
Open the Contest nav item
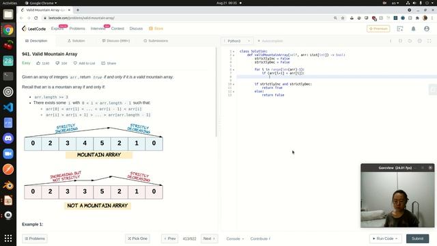117,29
